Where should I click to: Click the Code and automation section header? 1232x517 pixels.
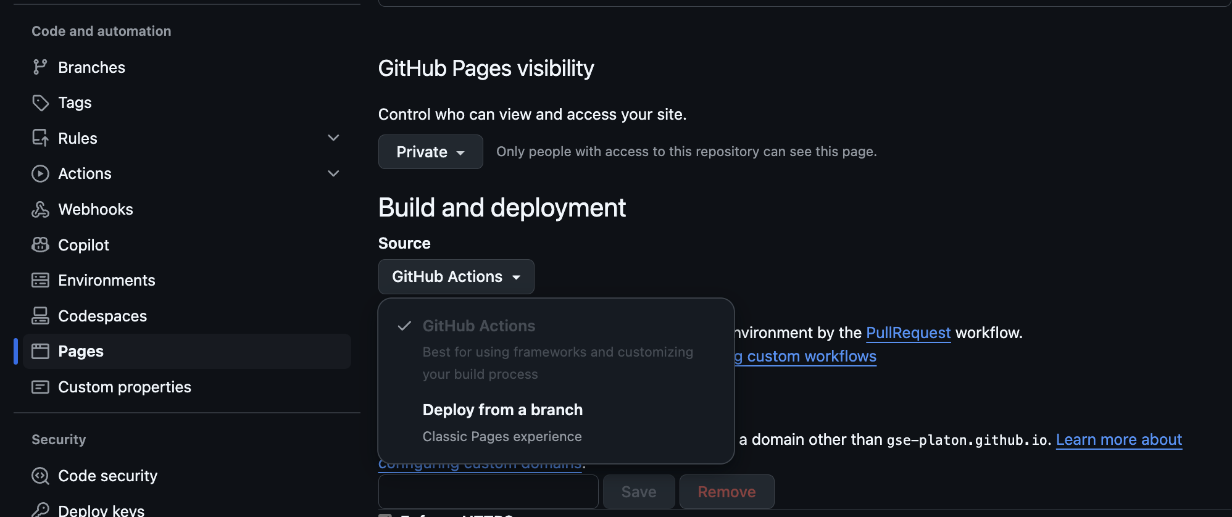pos(101,31)
